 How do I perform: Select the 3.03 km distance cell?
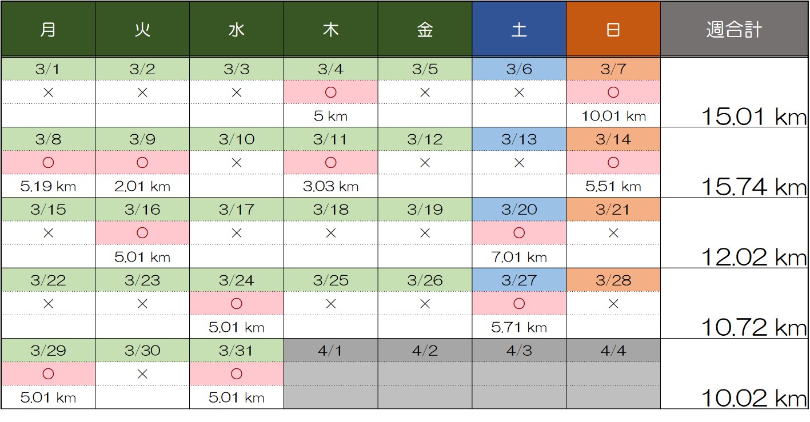coord(330,186)
